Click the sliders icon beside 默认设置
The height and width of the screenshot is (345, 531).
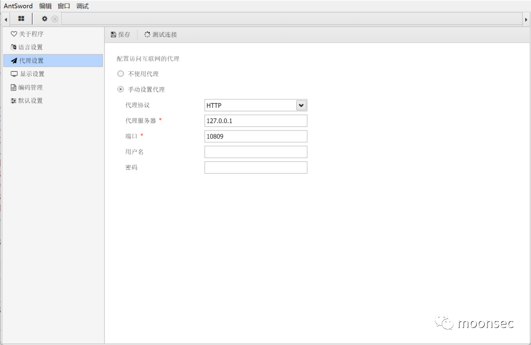(14, 100)
